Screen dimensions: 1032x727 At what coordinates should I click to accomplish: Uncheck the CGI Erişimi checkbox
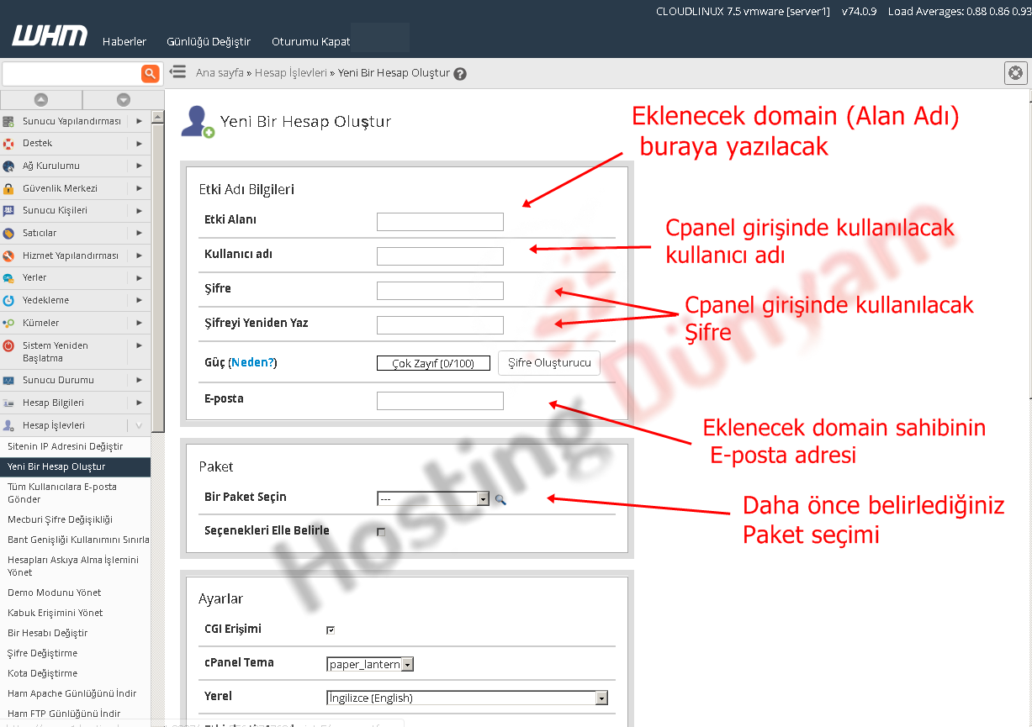[331, 630]
